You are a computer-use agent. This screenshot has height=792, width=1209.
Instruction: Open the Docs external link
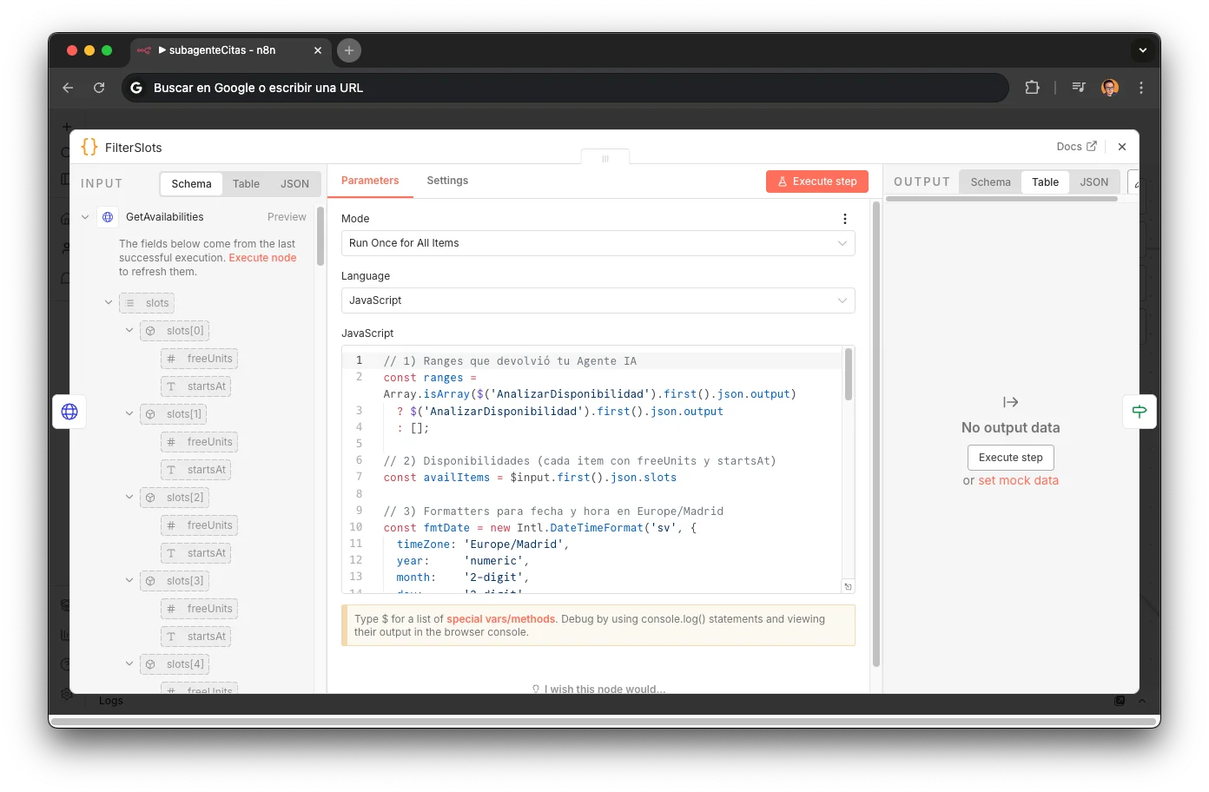1076,147
